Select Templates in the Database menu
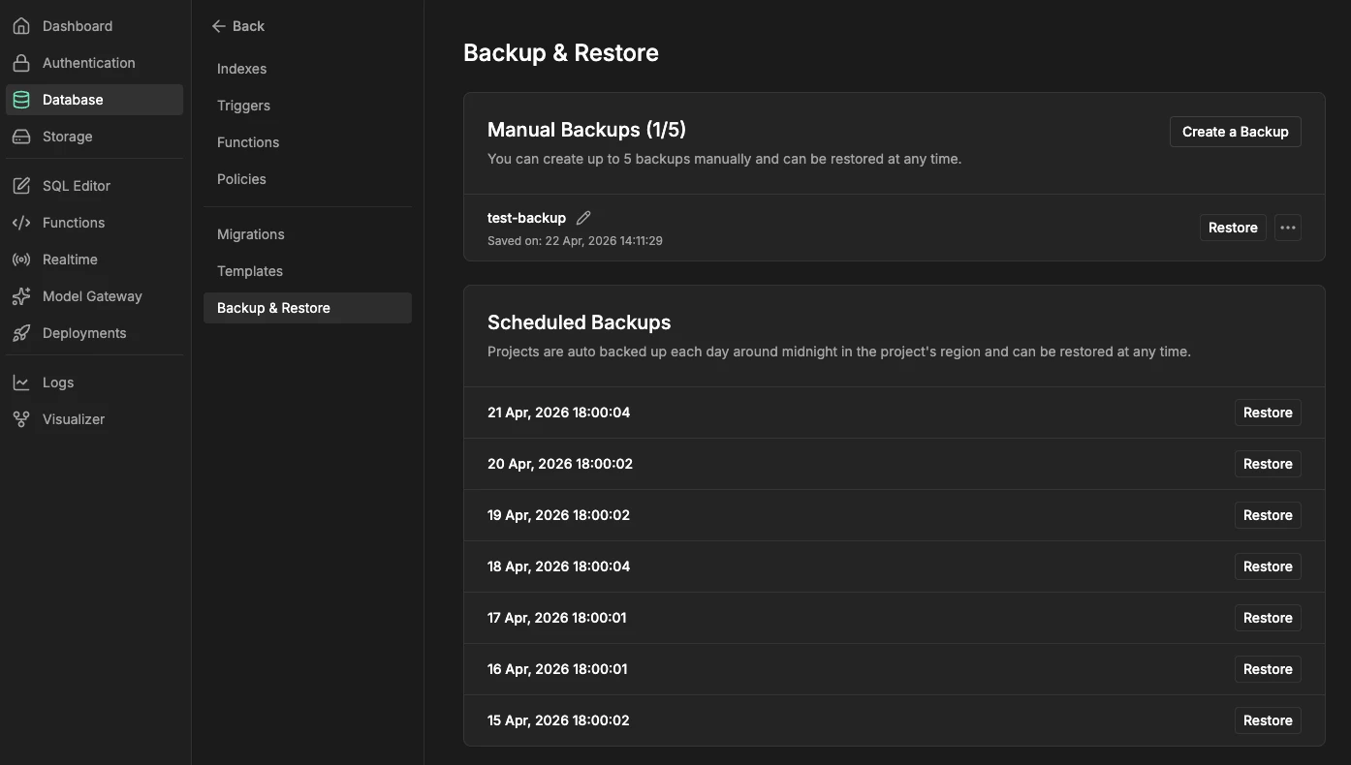Image resolution: width=1351 pixels, height=765 pixels. [249, 270]
